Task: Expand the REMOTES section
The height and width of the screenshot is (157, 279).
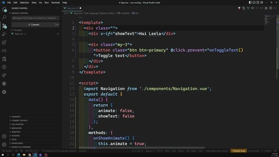Action: [x=16, y=132]
